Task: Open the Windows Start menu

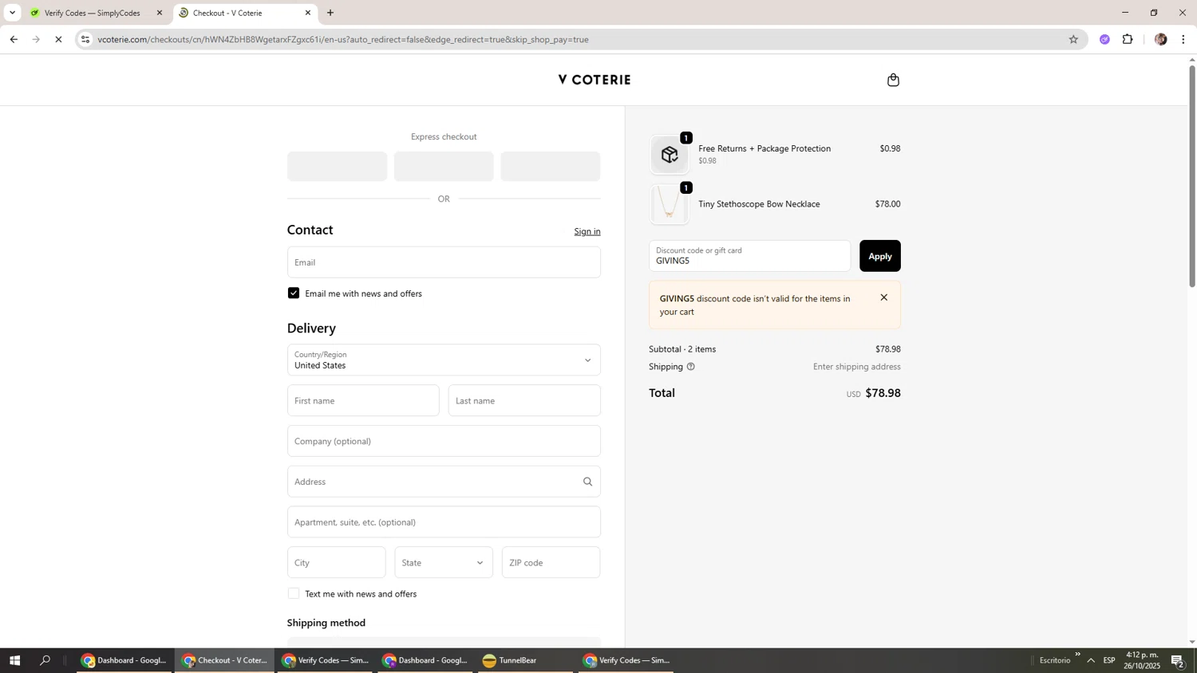Action: point(14,660)
